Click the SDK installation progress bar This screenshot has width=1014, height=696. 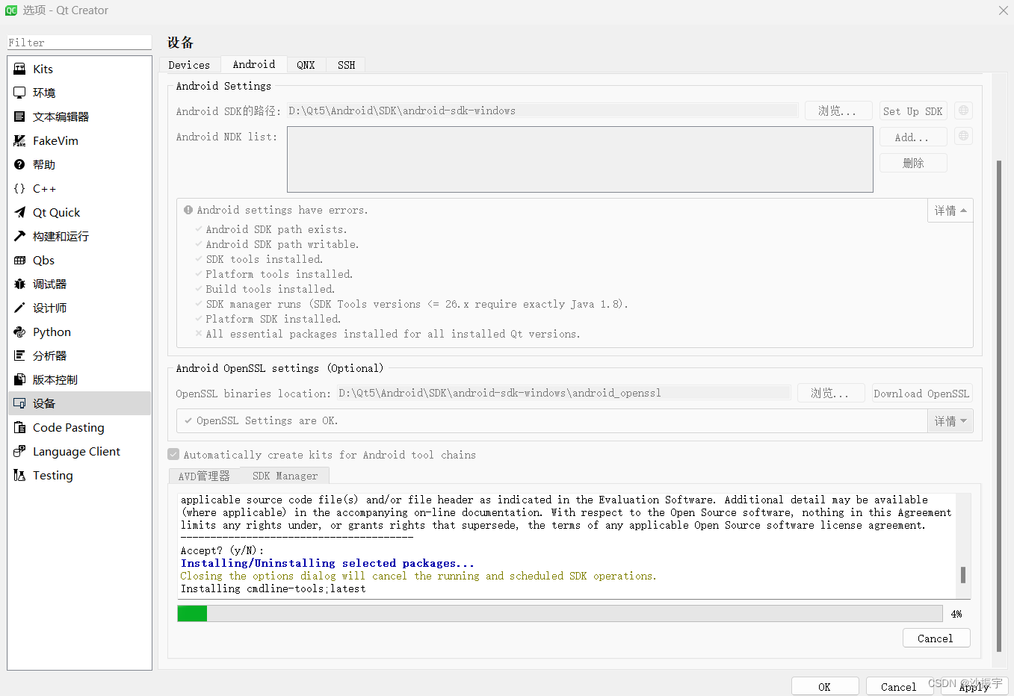click(x=560, y=613)
